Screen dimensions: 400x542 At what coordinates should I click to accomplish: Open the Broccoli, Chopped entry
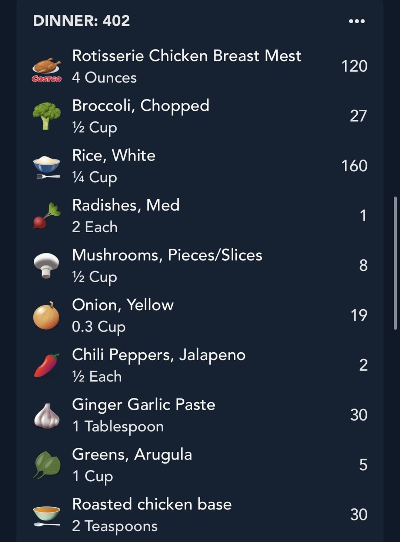tap(200, 116)
